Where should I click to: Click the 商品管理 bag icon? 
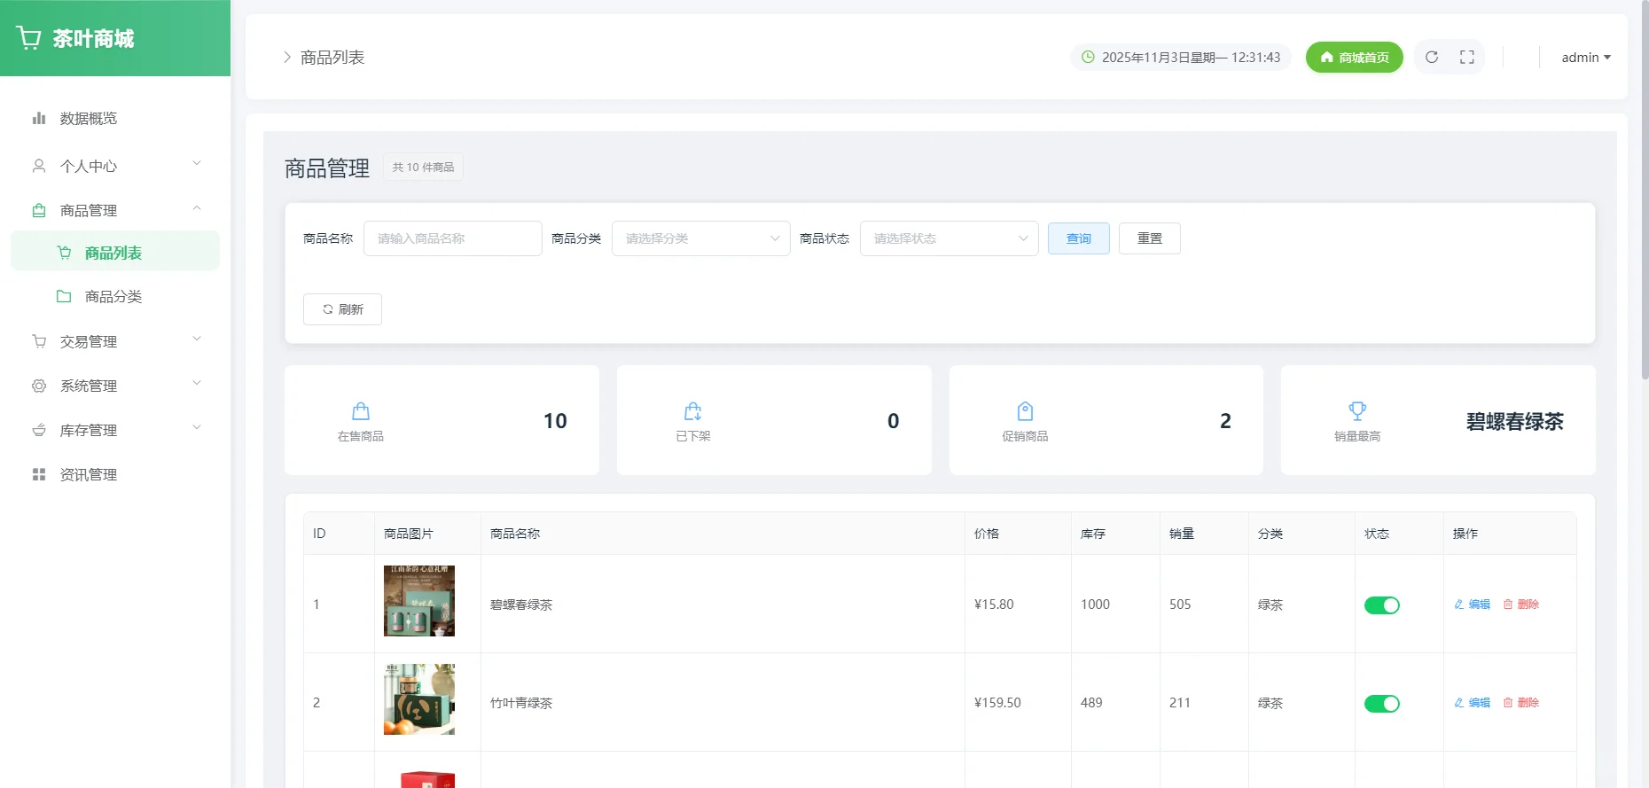pyautogui.click(x=39, y=210)
